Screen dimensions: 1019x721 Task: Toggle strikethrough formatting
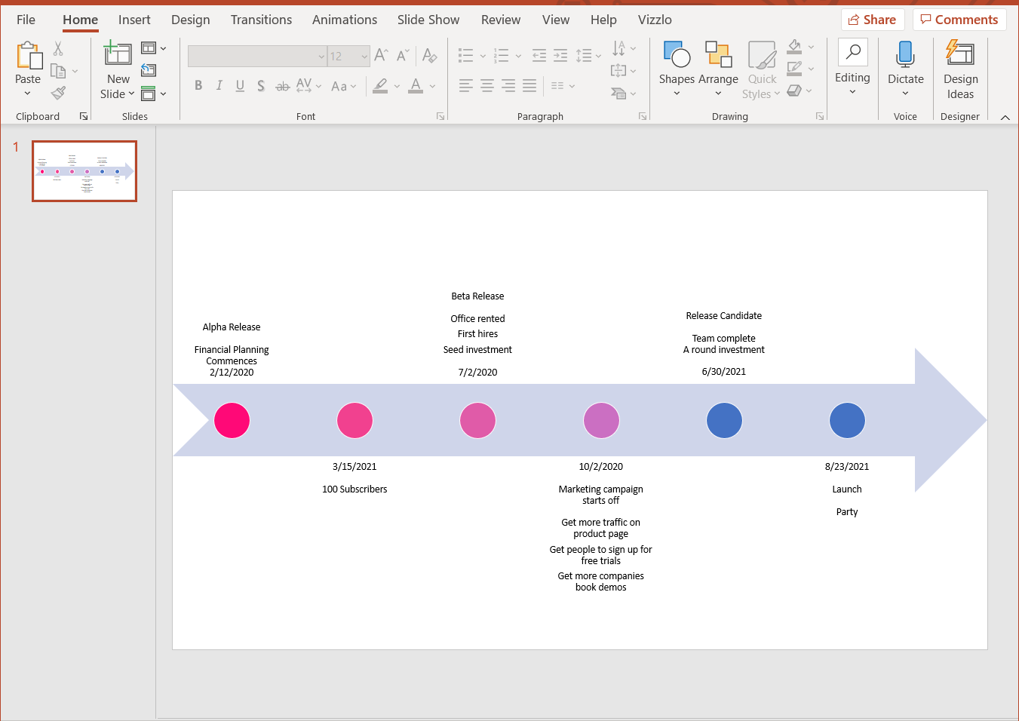coord(282,85)
